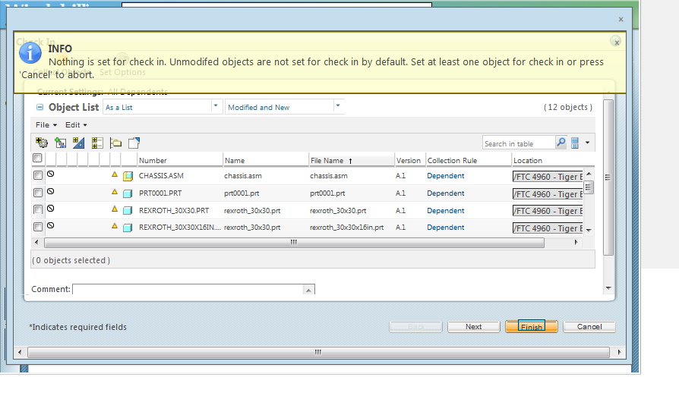Click the CHASSIS.ASM assembly type icon
The image size is (679, 399).
128,176
